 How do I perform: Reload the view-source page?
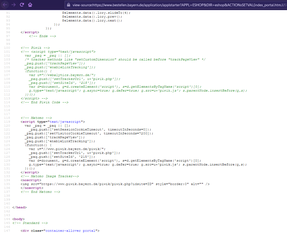point(22,5)
